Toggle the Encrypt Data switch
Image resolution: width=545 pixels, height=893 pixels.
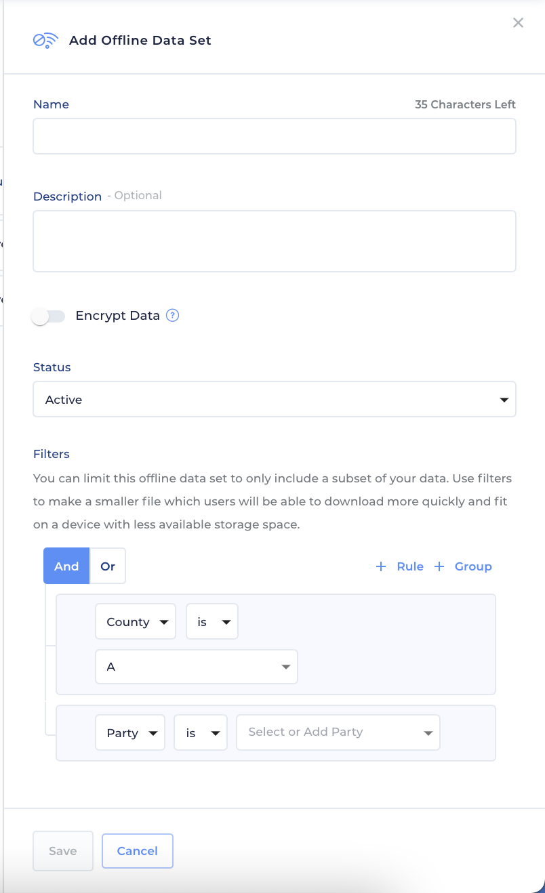coord(48,316)
